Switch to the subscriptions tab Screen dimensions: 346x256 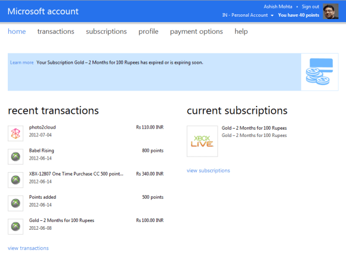(x=106, y=32)
